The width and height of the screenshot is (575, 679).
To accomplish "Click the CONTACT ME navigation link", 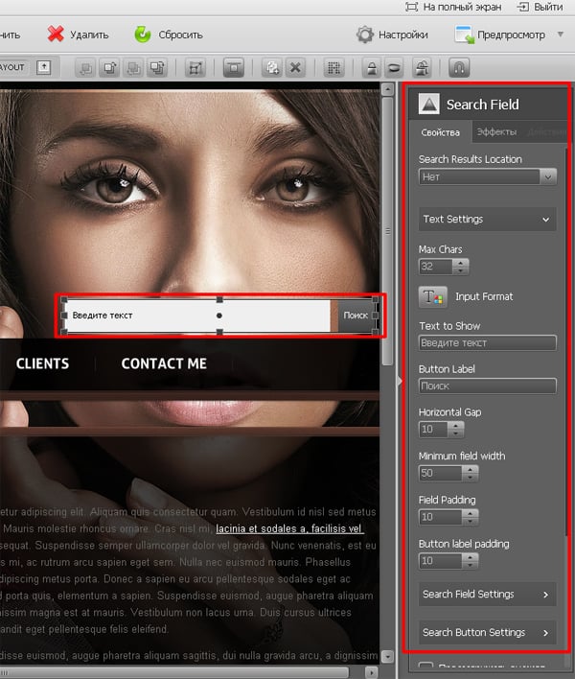I will click(x=164, y=363).
